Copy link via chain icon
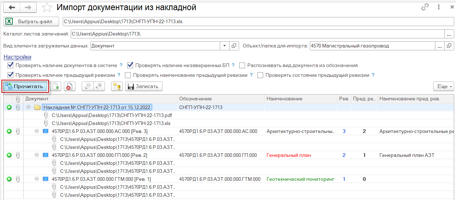Image resolution: width=456 pixels, height=200 pixels. coord(425,7)
